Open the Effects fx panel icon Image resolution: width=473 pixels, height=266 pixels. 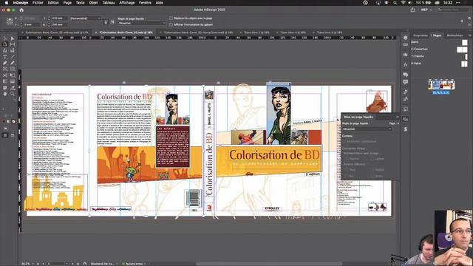pyautogui.click(x=406, y=64)
